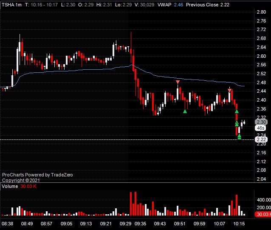The width and height of the screenshot is (271, 230).
Task: Click the white 2.22 previous close price tag
Action: (x=261, y=139)
